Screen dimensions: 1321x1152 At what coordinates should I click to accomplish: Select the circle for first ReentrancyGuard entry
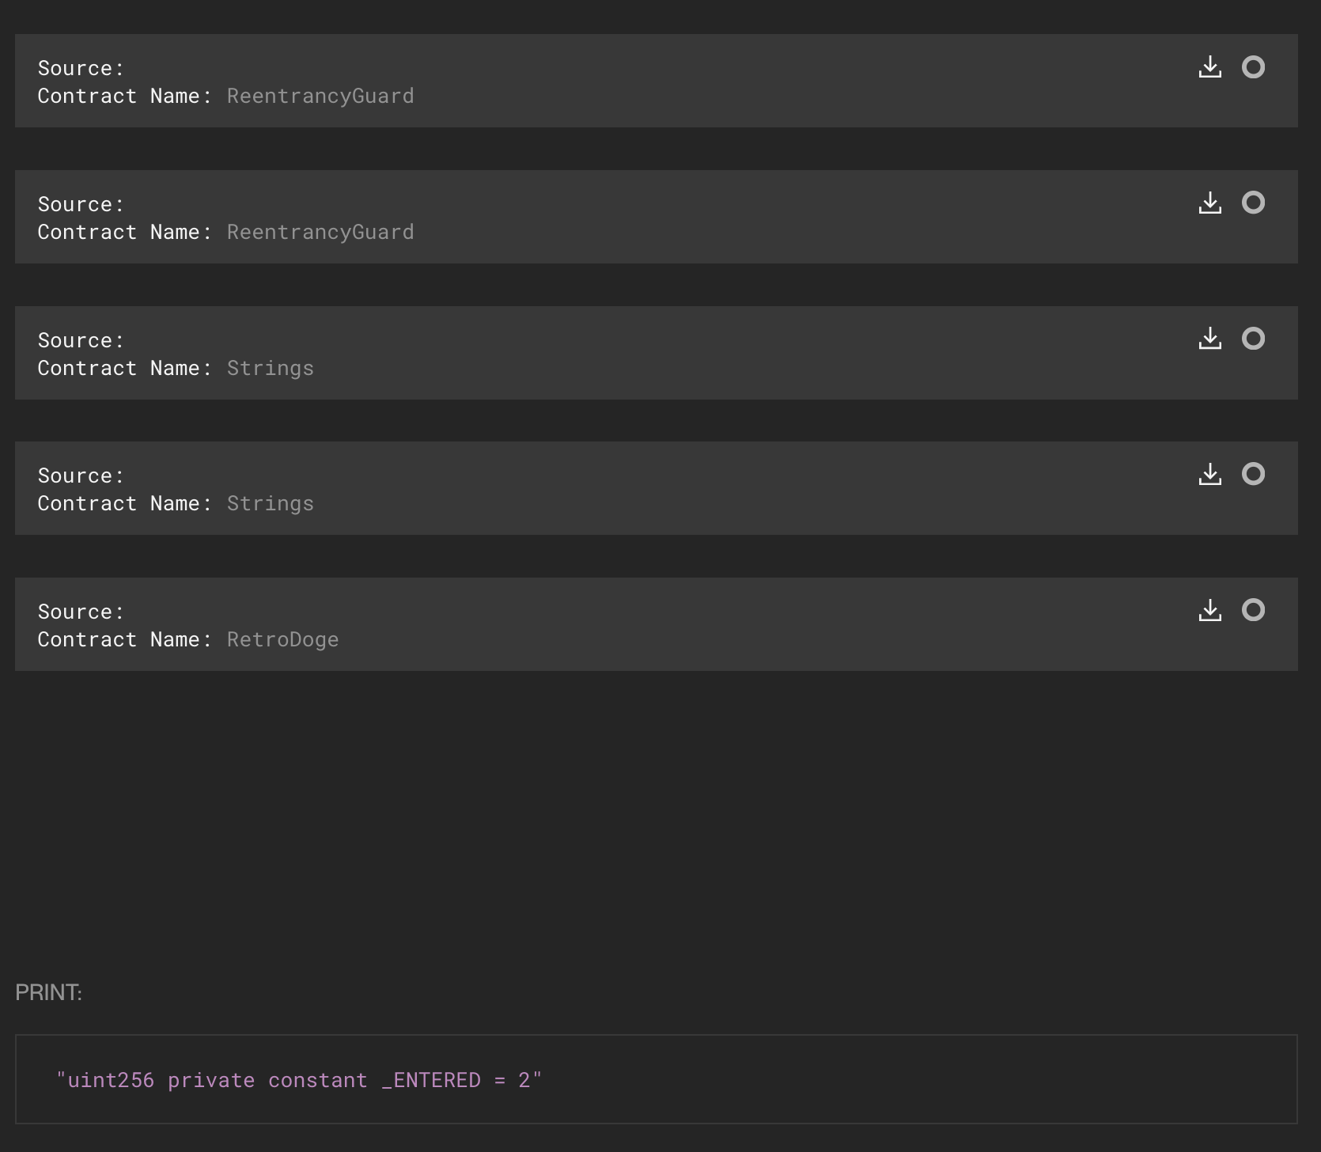[1253, 67]
